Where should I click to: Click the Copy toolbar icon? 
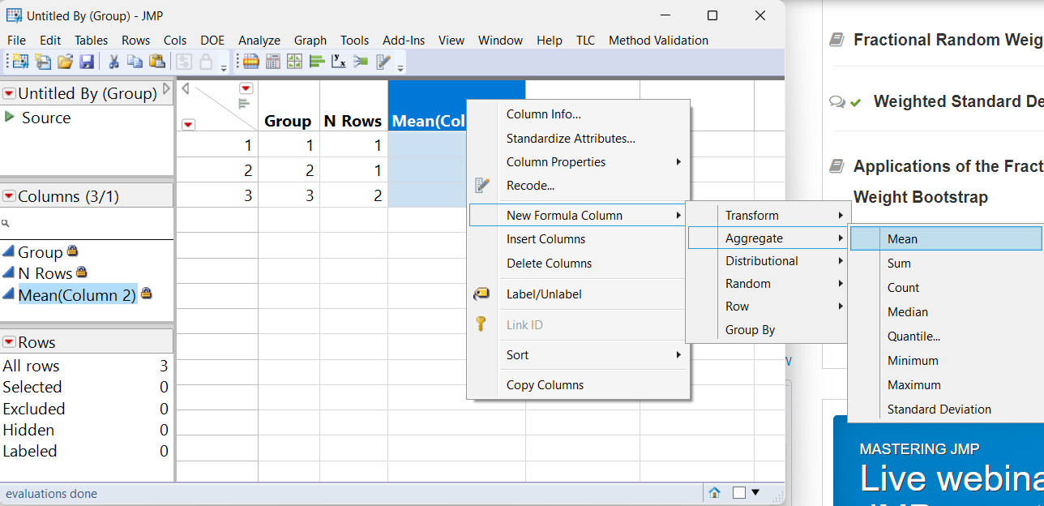tap(135, 62)
